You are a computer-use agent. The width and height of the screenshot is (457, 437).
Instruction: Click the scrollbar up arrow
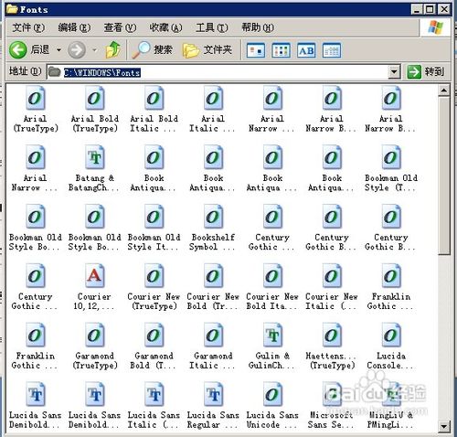444,91
